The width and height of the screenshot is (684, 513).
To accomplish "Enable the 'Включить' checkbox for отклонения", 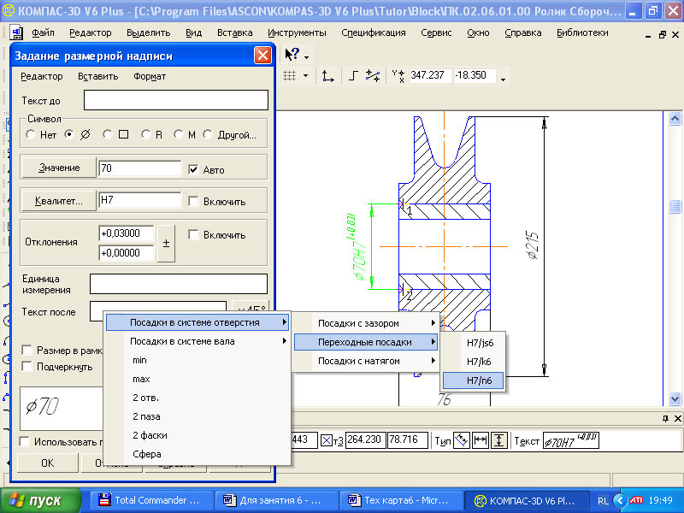I will click(x=193, y=234).
